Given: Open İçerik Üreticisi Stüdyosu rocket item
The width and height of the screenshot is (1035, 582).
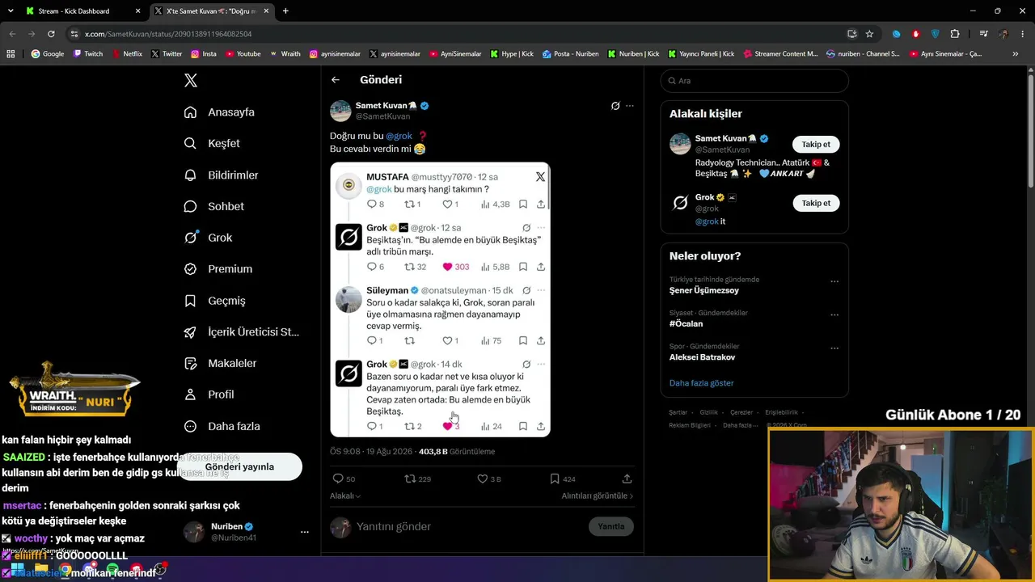Looking at the screenshot, I should (x=241, y=331).
